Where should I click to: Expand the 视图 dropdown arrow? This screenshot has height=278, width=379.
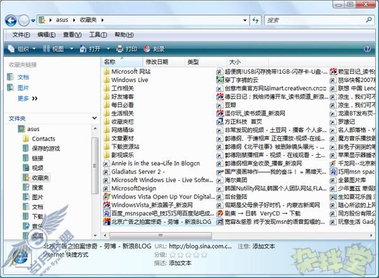[x=71, y=49]
